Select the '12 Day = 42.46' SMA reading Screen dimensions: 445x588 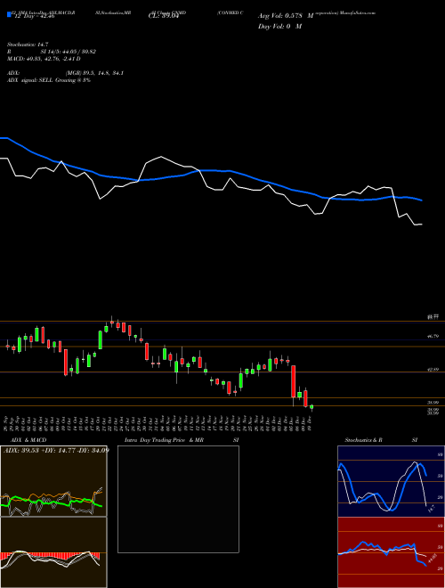click(35, 16)
